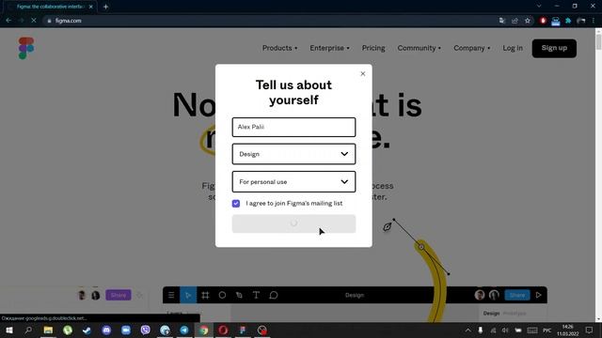The width and height of the screenshot is (602, 338).
Task: Uncheck 'I agree to join Figma's mailing list'
Action: click(236, 204)
